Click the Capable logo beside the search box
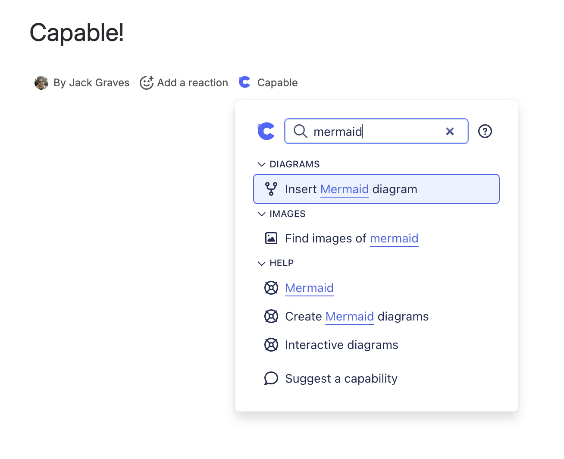The image size is (564, 459). [266, 131]
